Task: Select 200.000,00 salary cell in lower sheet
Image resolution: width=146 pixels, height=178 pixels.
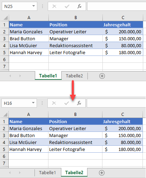Action: tap(123, 128)
